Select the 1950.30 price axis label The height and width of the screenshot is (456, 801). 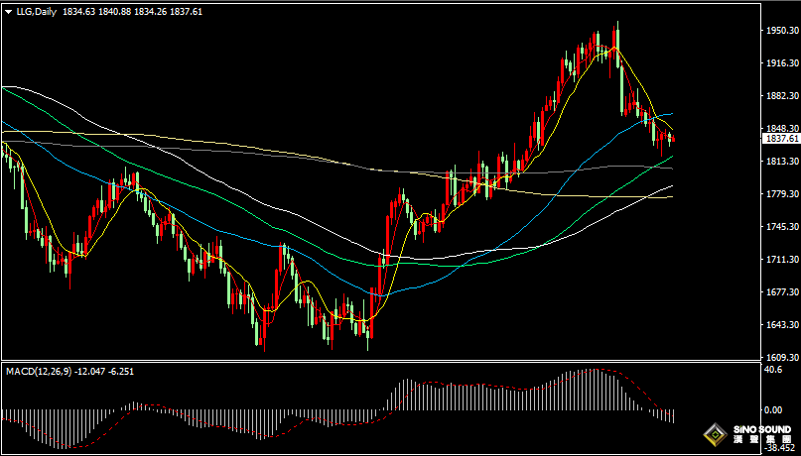tap(782, 31)
